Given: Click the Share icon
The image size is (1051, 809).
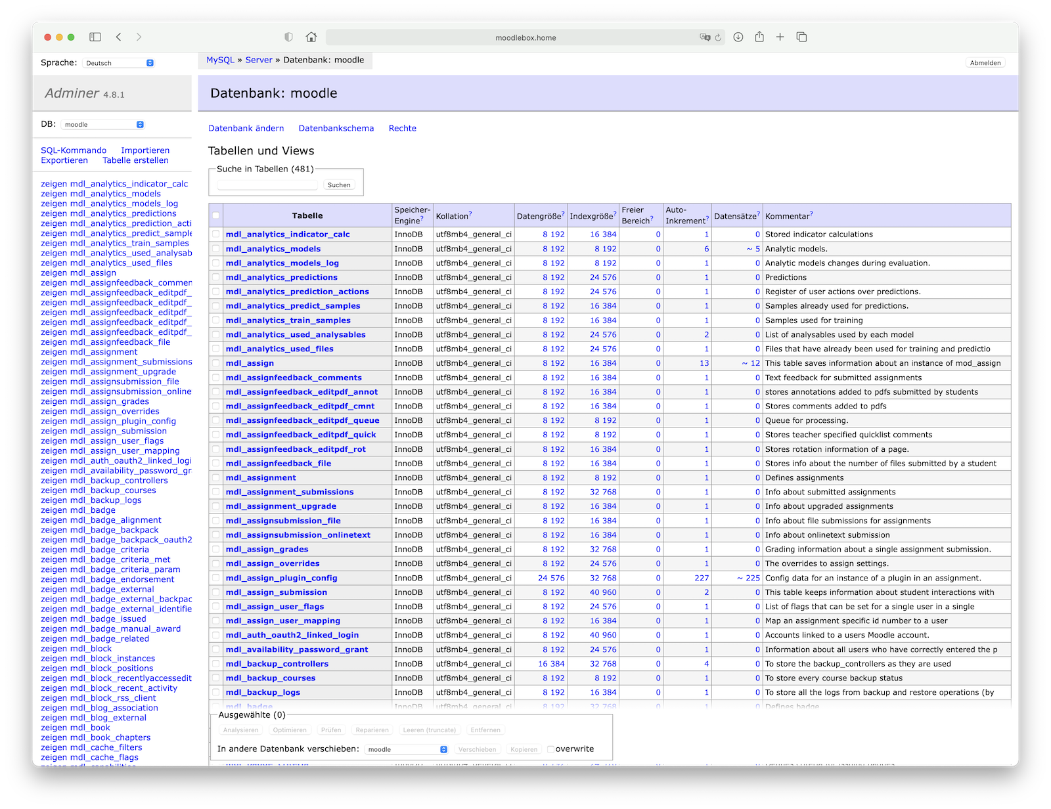Looking at the screenshot, I should pos(759,37).
